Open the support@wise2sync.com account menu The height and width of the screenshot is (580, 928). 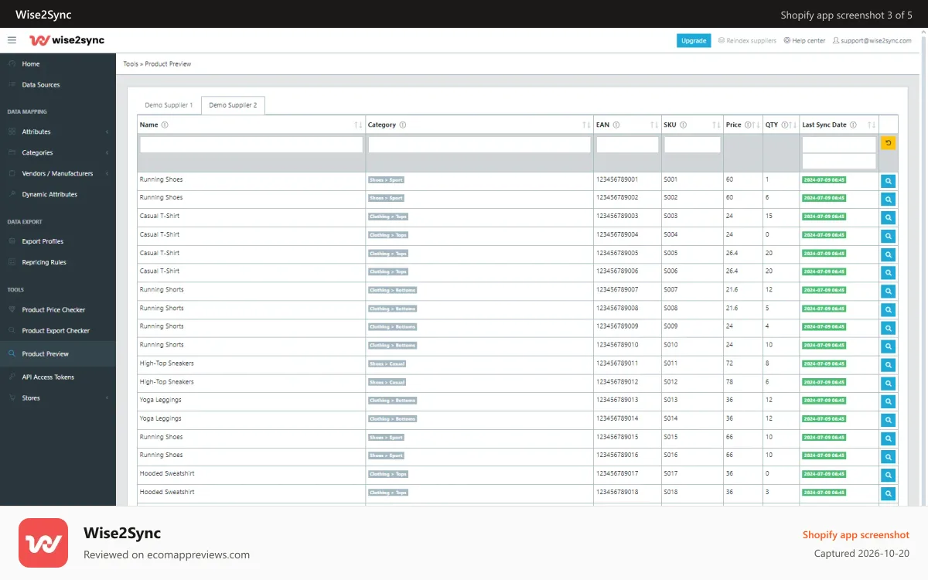[872, 40]
